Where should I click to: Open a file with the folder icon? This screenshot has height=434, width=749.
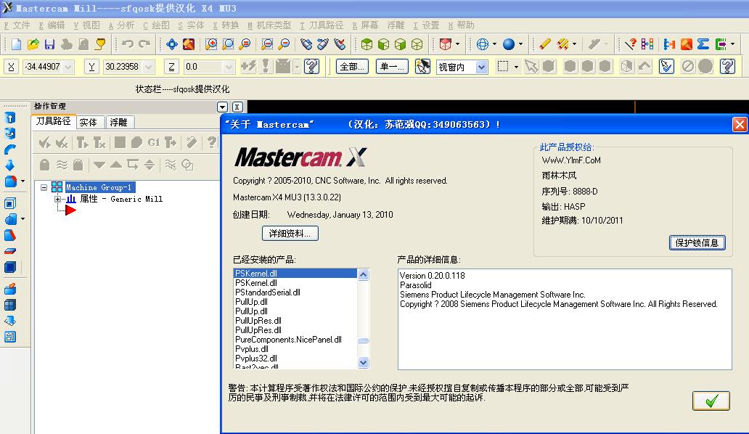pyautogui.click(x=33, y=44)
